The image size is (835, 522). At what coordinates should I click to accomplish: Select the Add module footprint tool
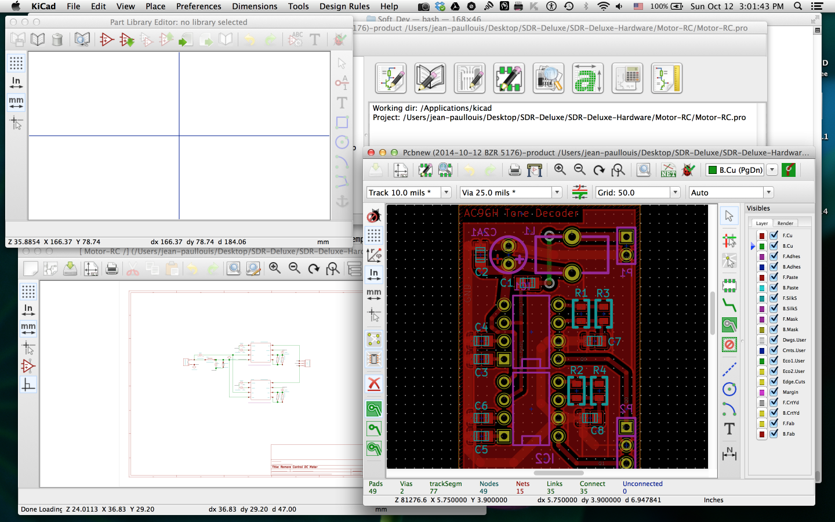(x=729, y=285)
